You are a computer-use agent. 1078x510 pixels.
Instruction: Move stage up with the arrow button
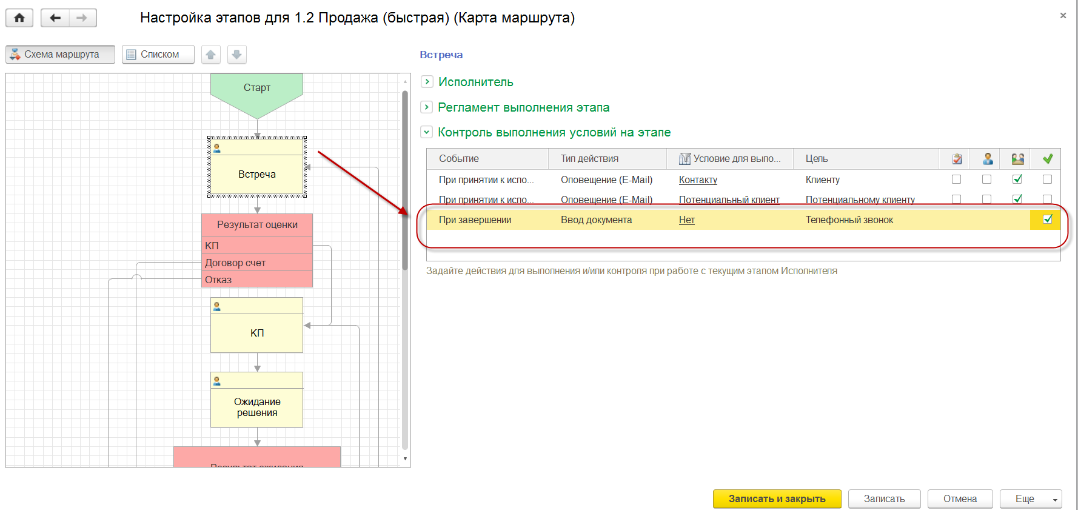(x=210, y=55)
